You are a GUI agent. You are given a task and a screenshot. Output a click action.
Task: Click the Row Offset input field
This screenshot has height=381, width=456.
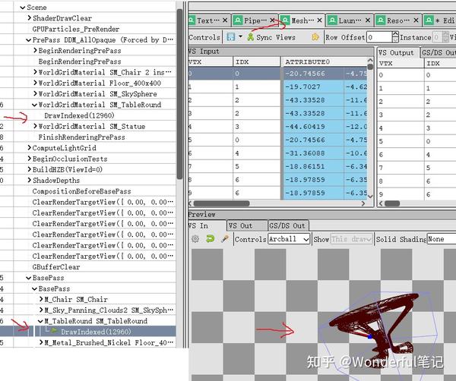379,37
